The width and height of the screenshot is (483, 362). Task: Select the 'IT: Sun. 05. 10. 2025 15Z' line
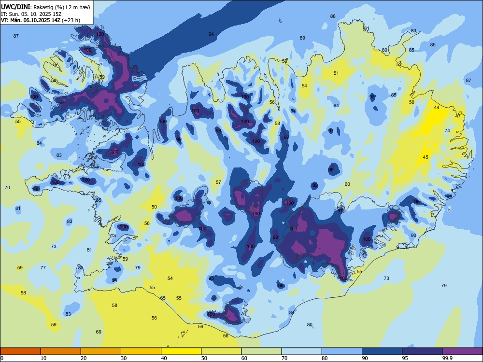32,14
